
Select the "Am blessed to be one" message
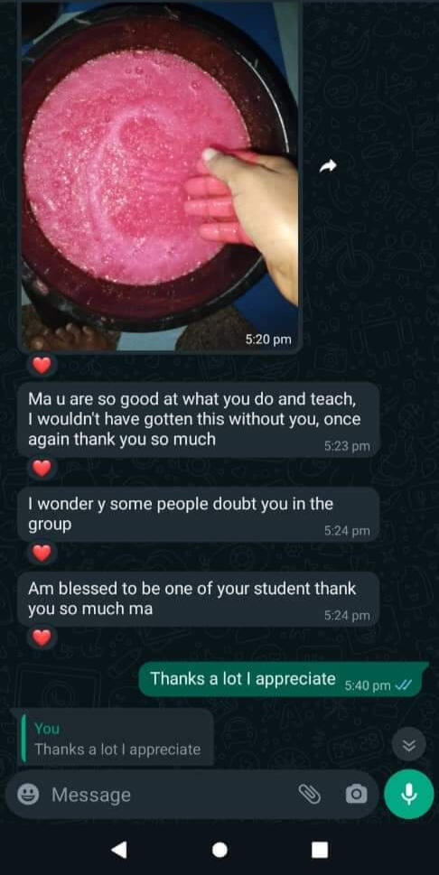point(199,598)
